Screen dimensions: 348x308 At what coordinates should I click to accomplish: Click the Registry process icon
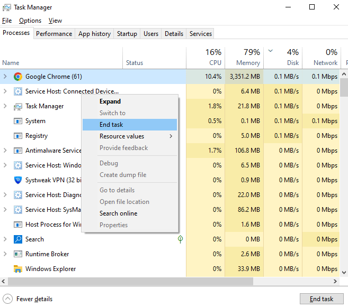17,136
